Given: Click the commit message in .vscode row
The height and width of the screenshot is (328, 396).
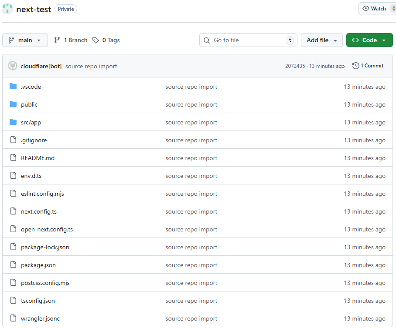Looking at the screenshot, I should tap(191, 87).
